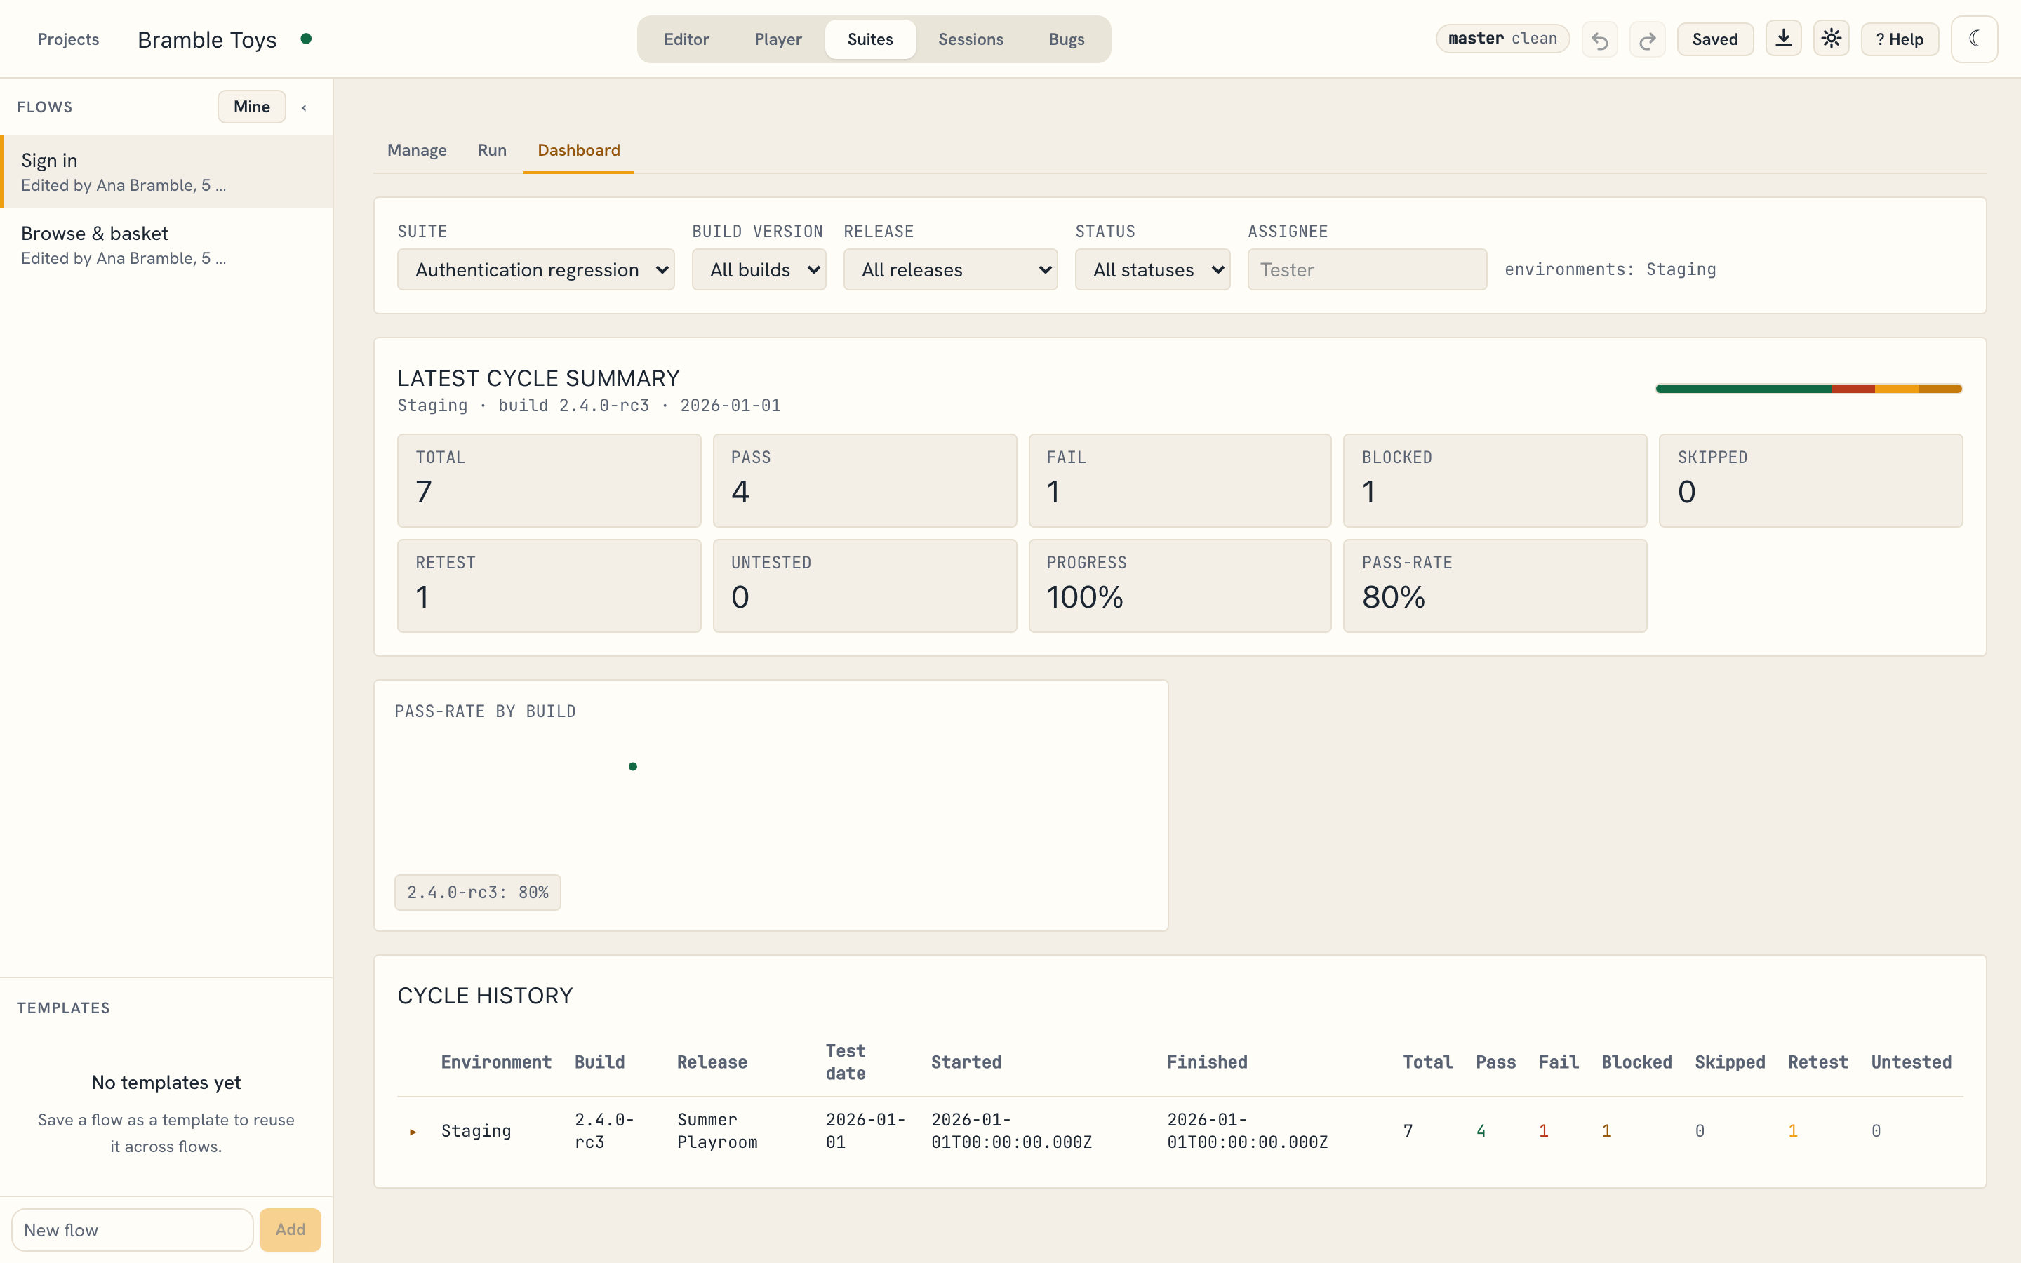The width and height of the screenshot is (2021, 1263).
Task: Open the Suite dropdown showing Authentication regression
Action: (x=535, y=270)
